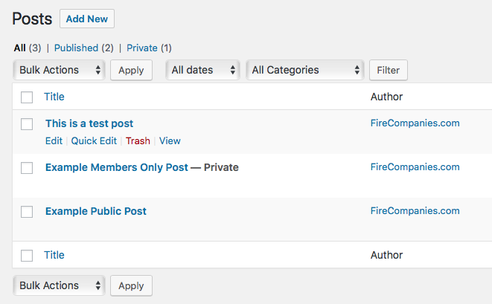Toggle the select-all checkbox in table footer
The image size is (492, 304).
click(27, 256)
